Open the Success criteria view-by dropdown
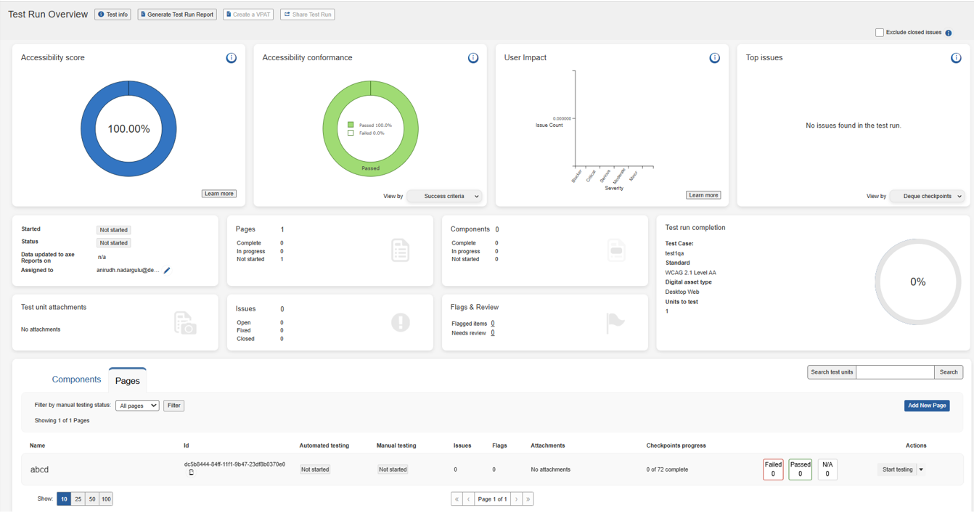974x513 pixels. [x=445, y=196]
